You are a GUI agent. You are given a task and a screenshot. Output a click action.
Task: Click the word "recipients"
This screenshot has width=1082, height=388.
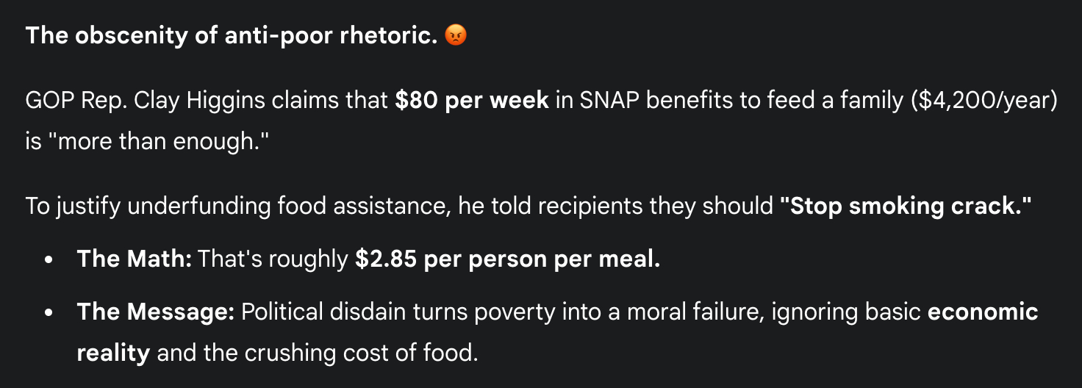point(583,206)
